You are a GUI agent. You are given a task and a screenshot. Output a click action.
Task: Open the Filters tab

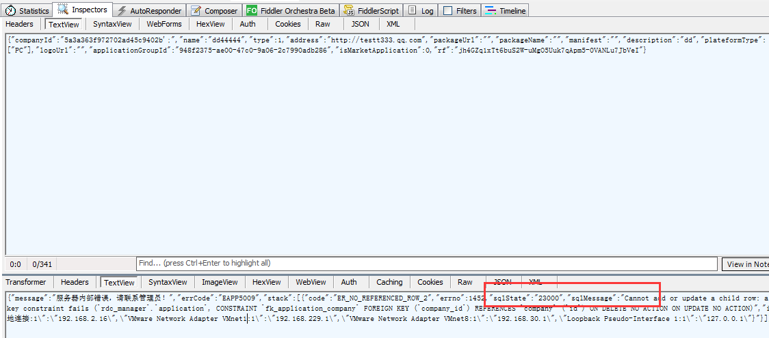click(x=460, y=10)
